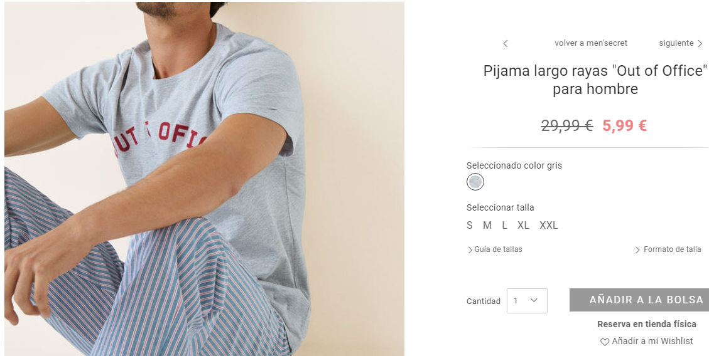The height and width of the screenshot is (356, 709).
Task: Click the previous product left arrow
Action: [x=505, y=44]
